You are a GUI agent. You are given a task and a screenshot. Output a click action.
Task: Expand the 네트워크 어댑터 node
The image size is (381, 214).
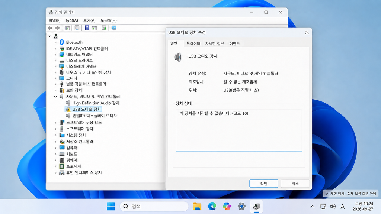click(55, 55)
